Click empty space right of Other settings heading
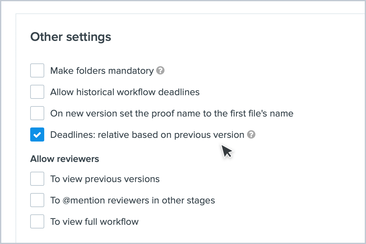Viewport: 366px width, 244px height. (229, 37)
